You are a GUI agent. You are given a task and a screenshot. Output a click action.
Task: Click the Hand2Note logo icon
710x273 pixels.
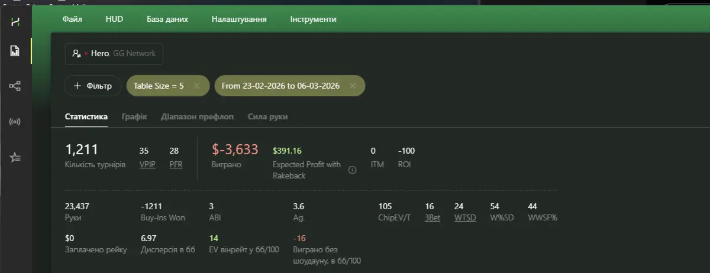coord(15,22)
